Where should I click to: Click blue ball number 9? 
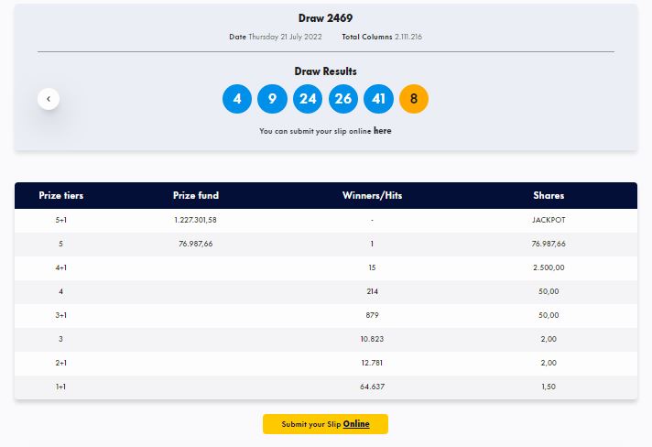coord(272,99)
